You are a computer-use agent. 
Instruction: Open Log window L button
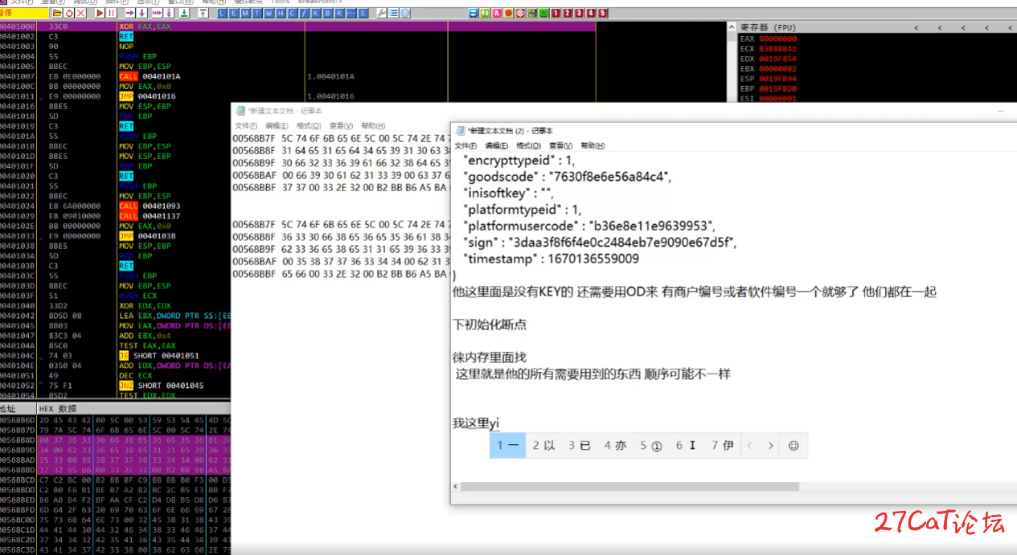(221, 13)
